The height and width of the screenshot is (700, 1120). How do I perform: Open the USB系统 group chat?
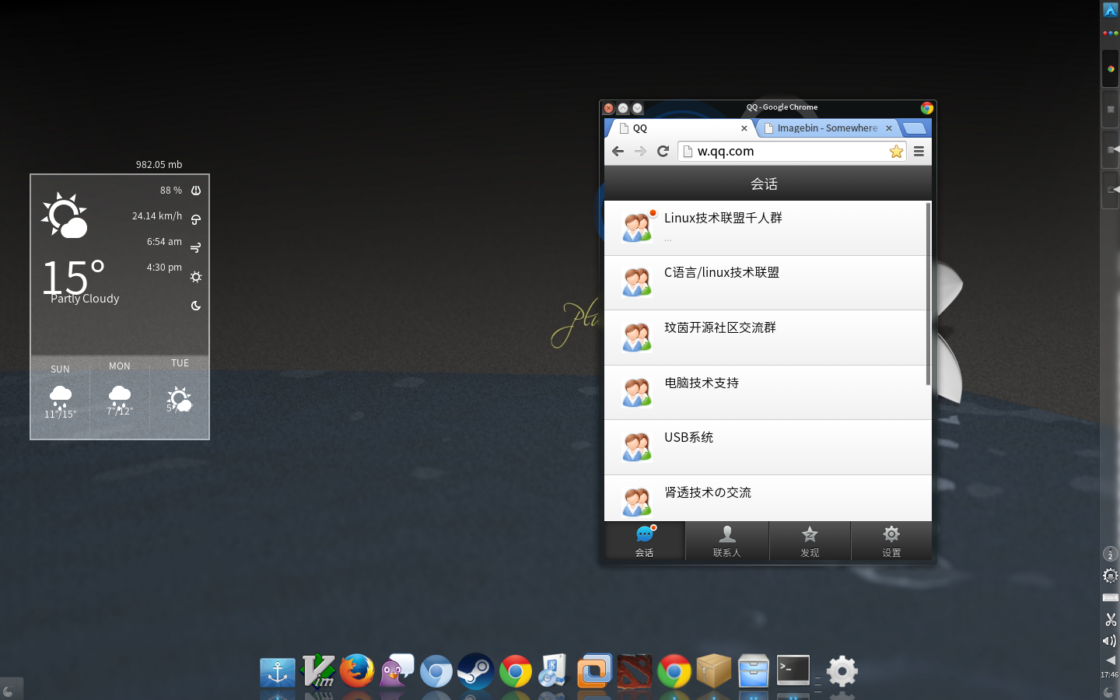coord(766,448)
